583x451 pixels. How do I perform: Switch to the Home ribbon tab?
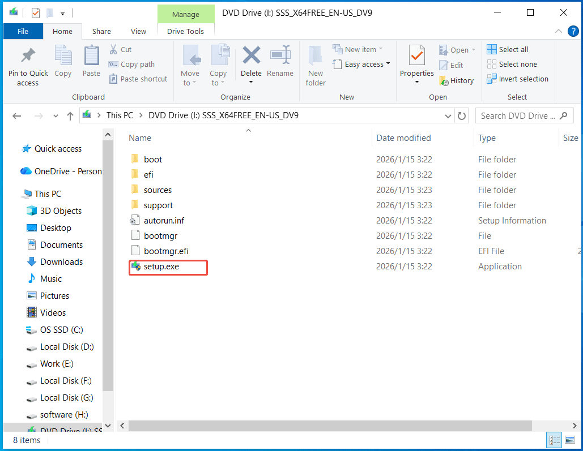pos(62,31)
